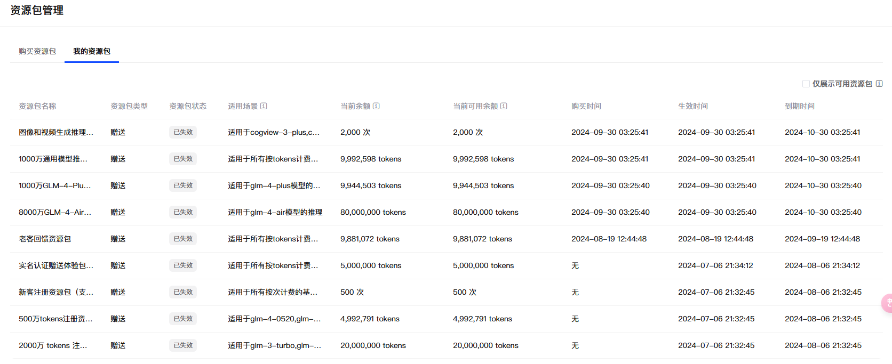892x364 pixels.
Task: Click current balance 9,944,503 tokens
Action: pos(371,185)
